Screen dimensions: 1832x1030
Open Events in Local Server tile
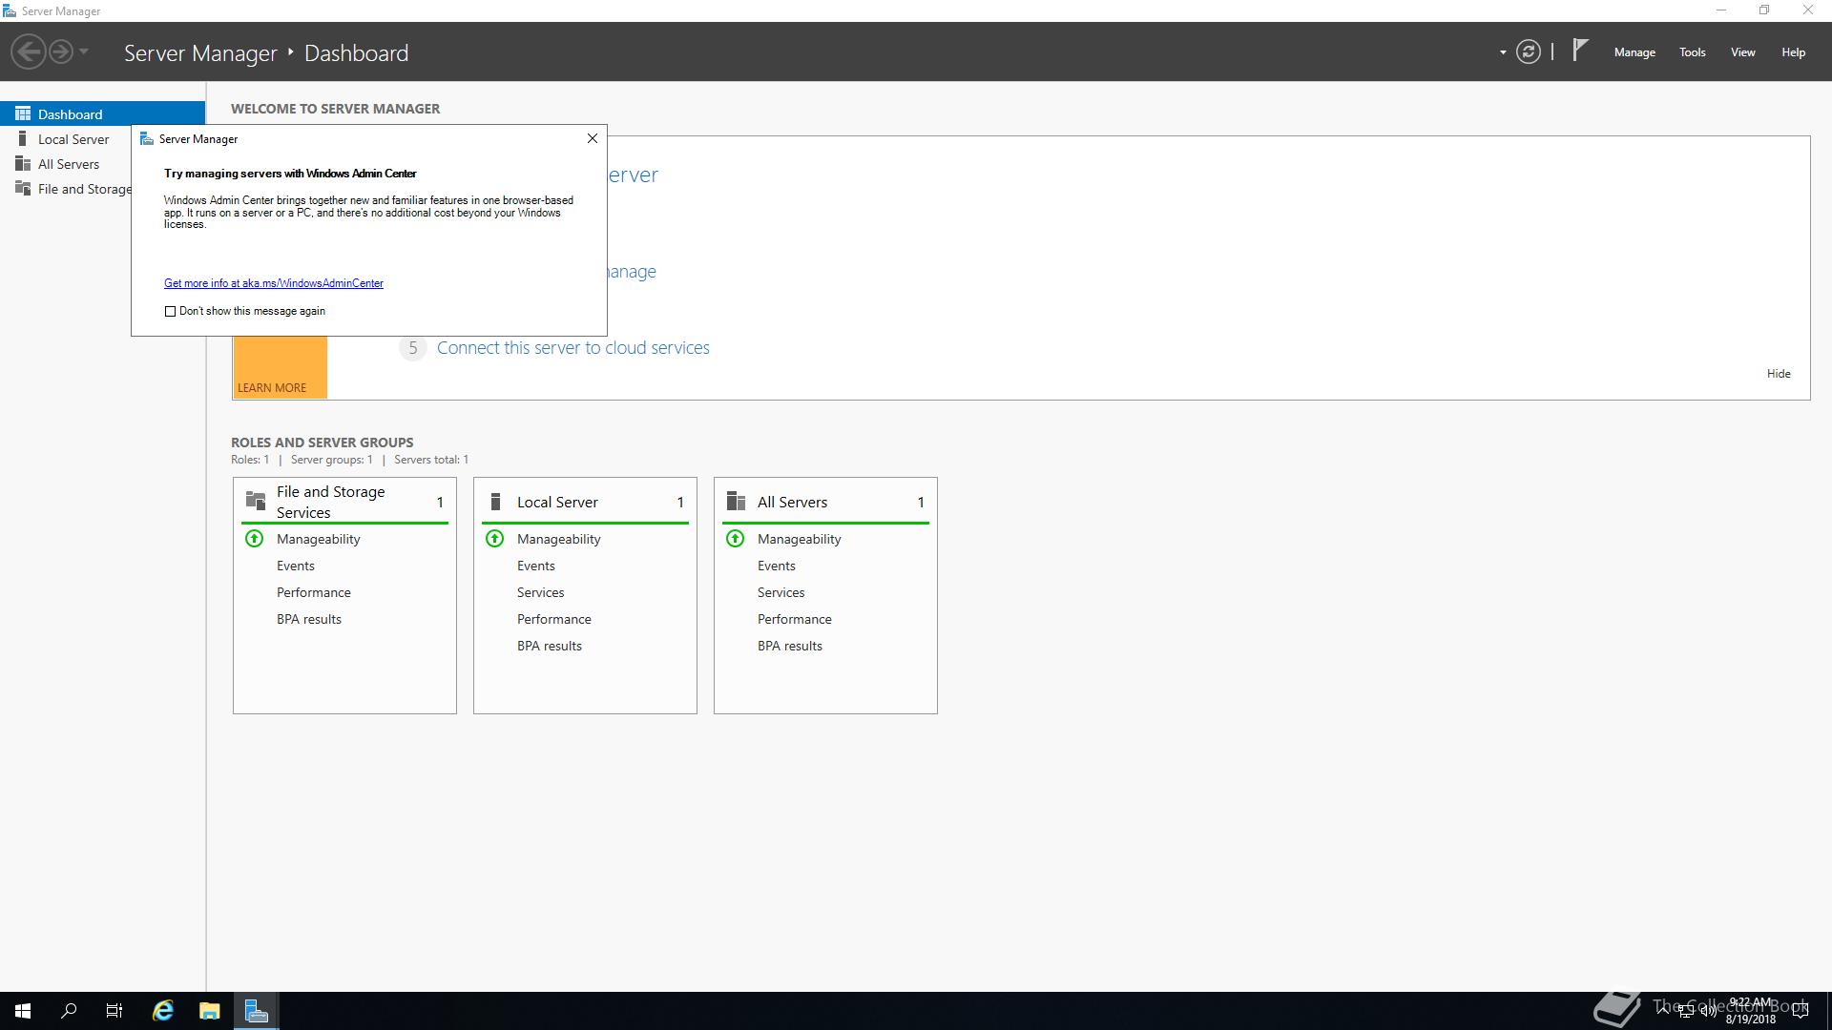(x=535, y=566)
